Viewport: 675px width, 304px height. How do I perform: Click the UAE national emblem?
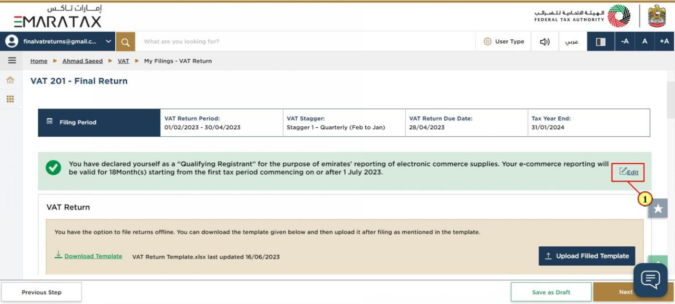click(x=657, y=16)
